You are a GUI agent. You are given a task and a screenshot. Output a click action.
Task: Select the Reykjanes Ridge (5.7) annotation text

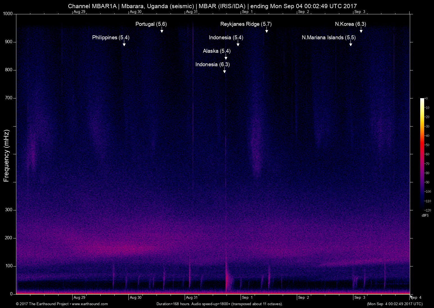click(x=246, y=24)
